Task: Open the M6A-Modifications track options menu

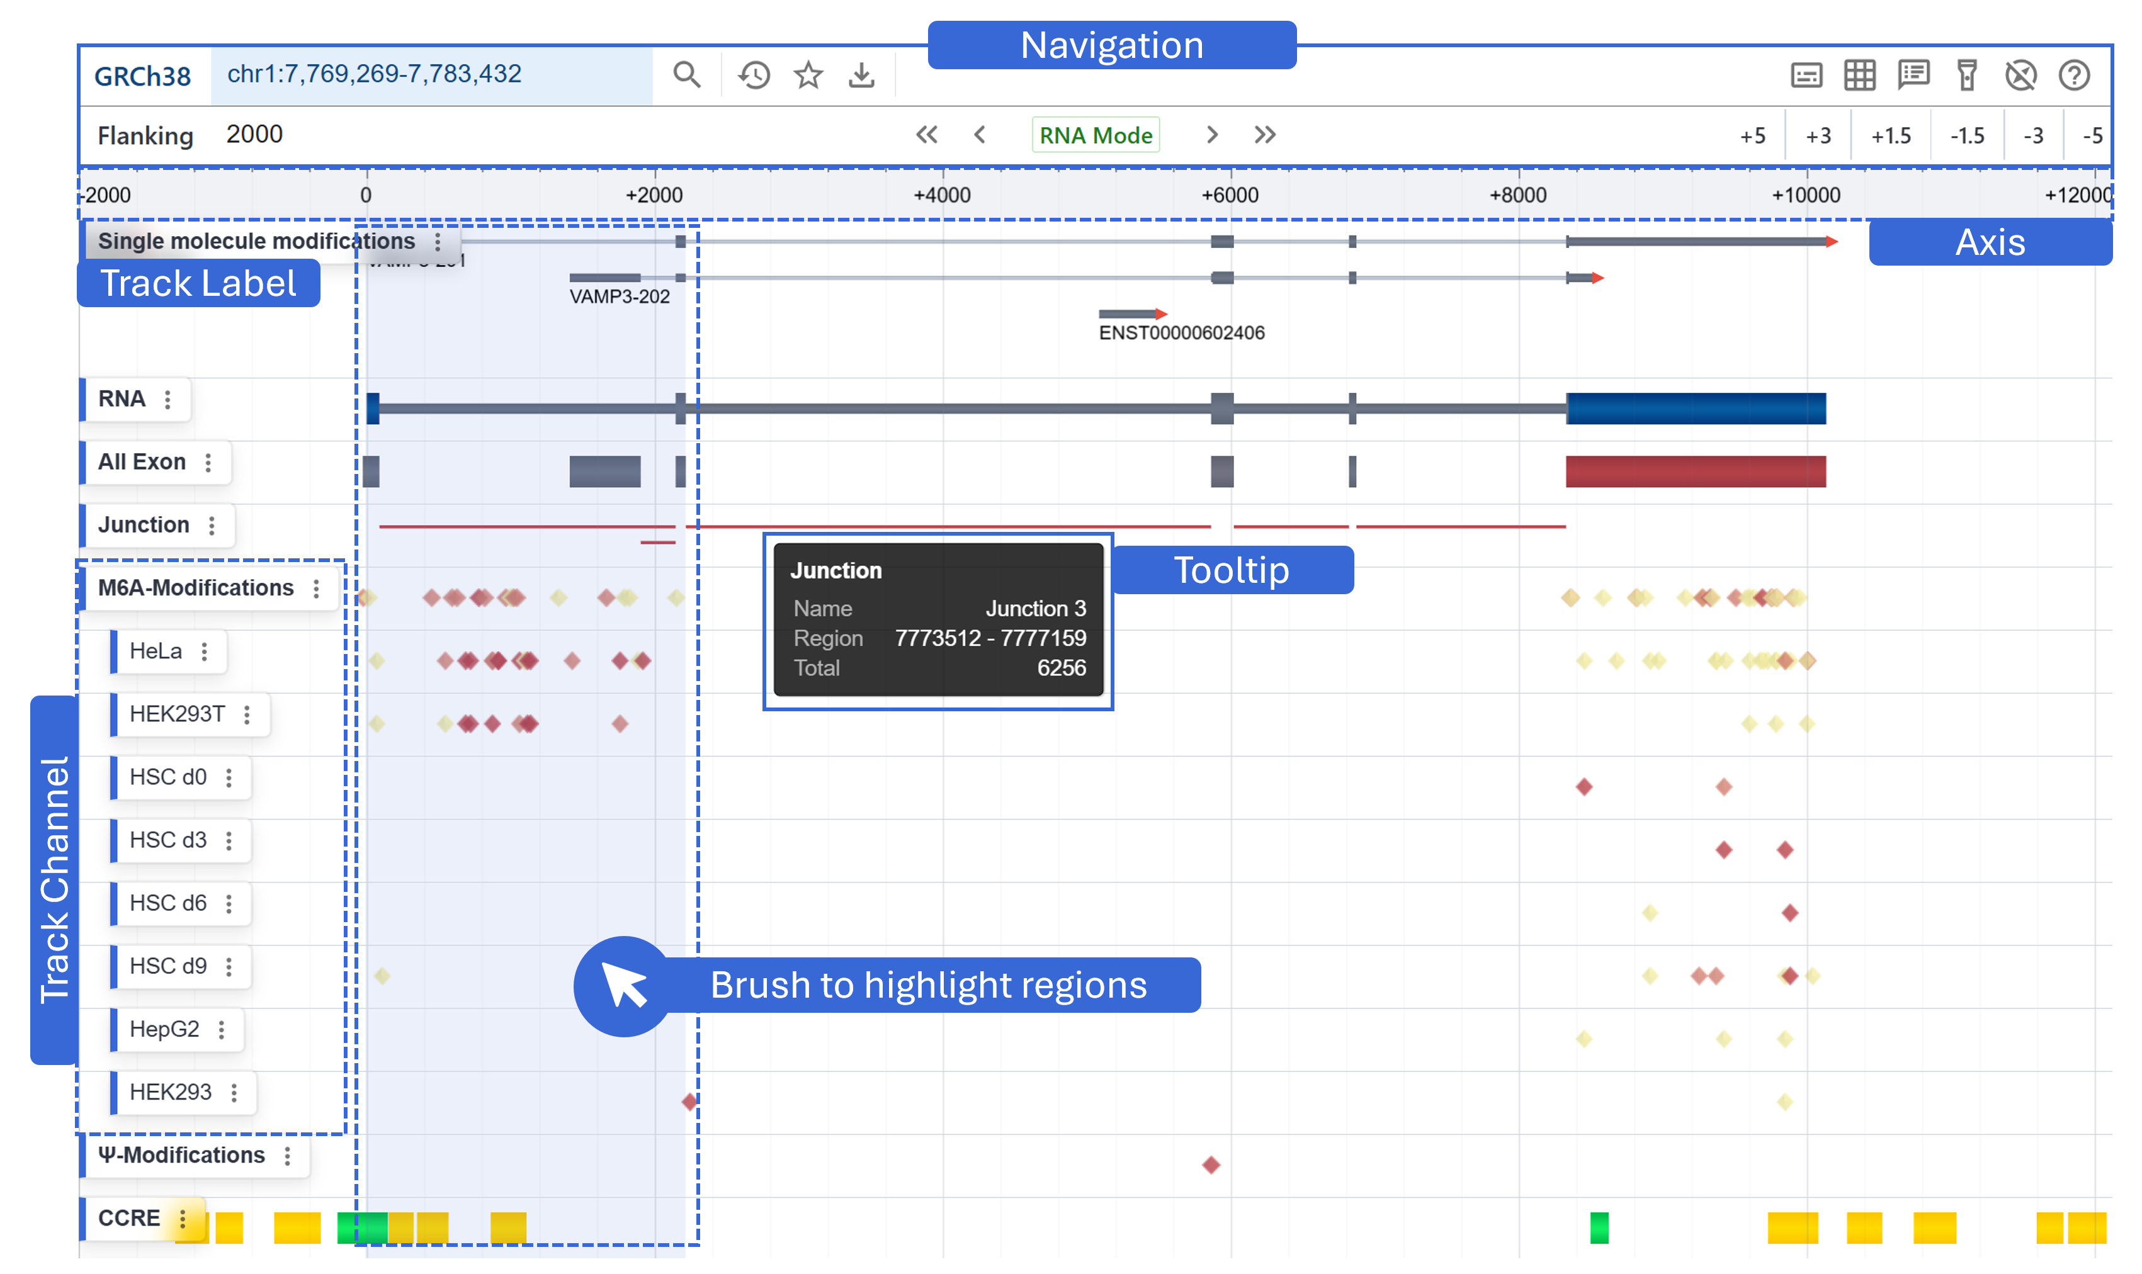Action: click(317, 589)
